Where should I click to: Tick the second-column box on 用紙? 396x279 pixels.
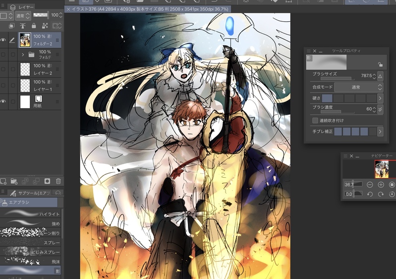[x=13, y=101]
